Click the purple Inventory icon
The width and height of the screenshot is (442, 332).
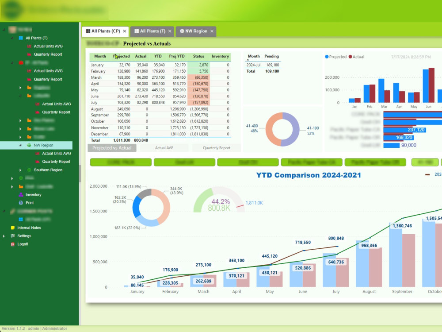tap(21, 194)
